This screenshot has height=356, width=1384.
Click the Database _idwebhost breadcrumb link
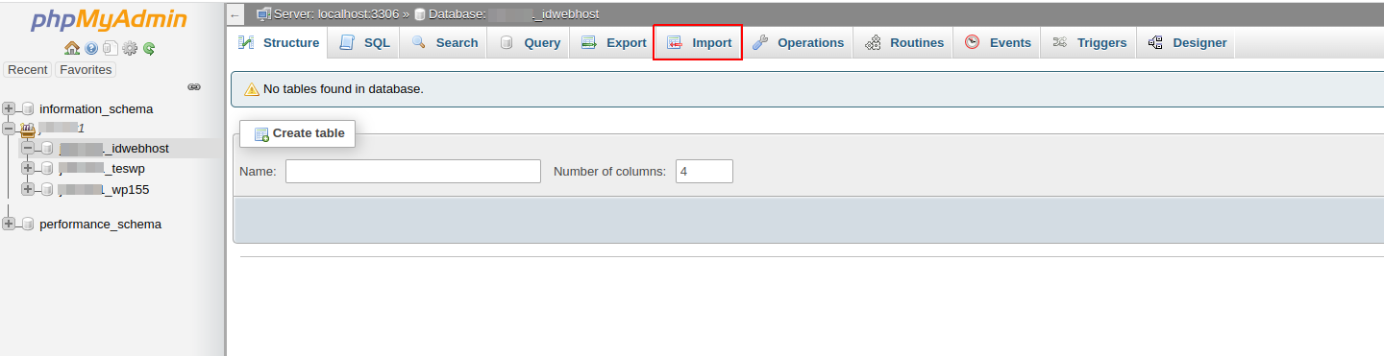click(x=514, y=14)
